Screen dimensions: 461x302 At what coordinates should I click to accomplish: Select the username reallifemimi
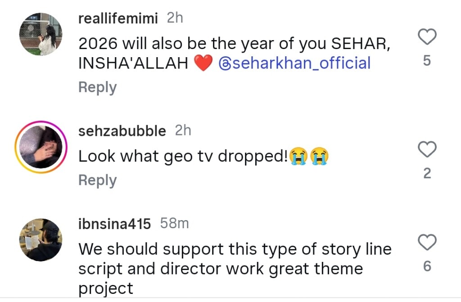118,18
